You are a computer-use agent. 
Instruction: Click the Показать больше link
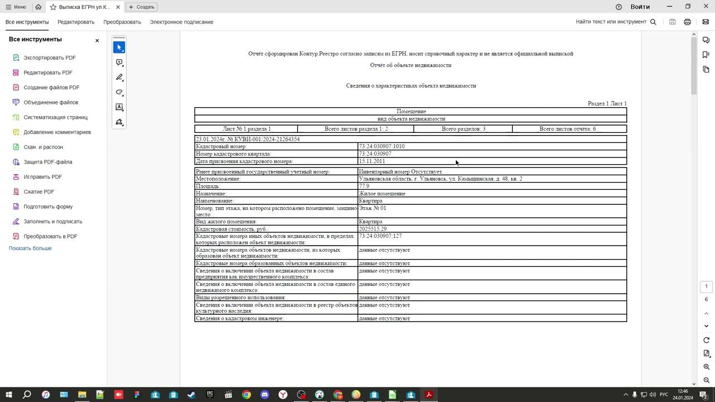(30, 248)
